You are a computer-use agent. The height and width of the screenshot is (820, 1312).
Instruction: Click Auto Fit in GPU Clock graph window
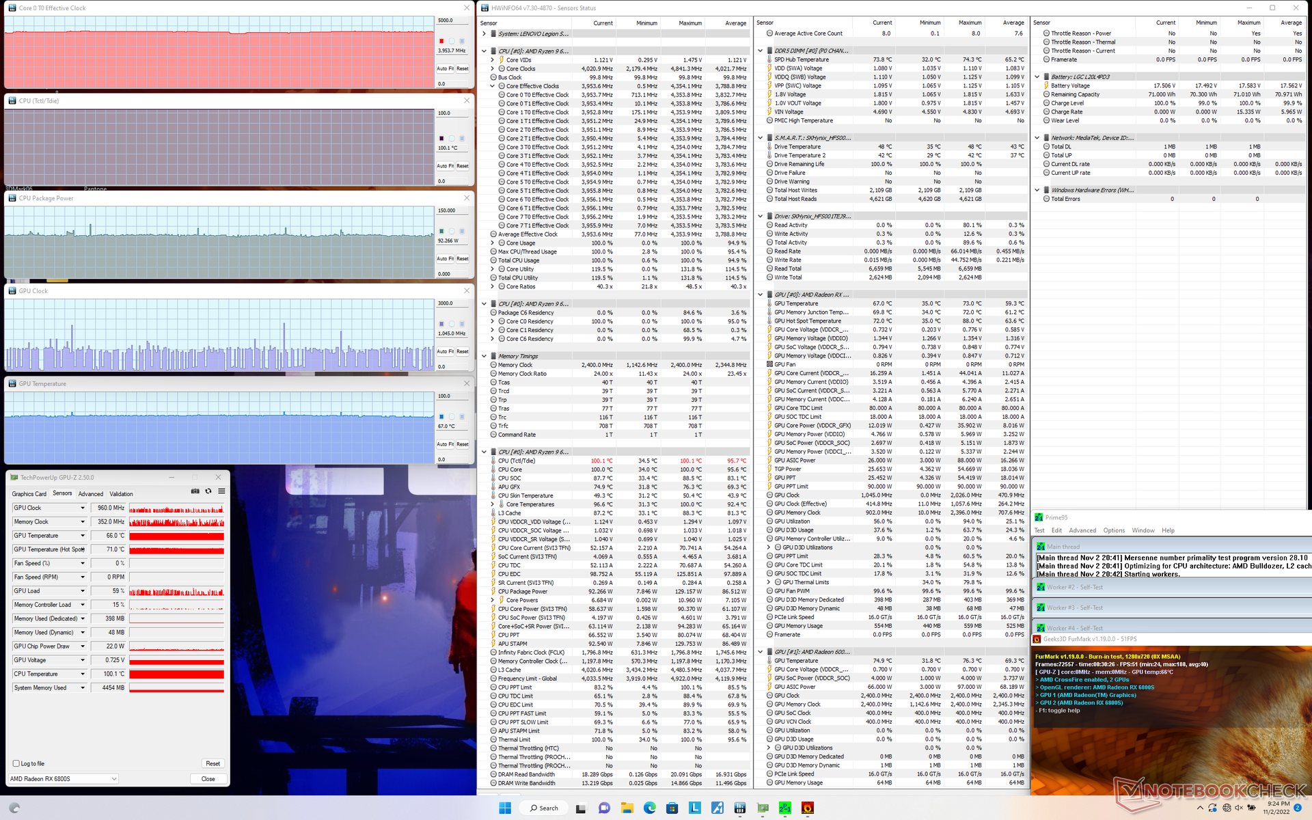pyautogui.click(x=446, y=351)
